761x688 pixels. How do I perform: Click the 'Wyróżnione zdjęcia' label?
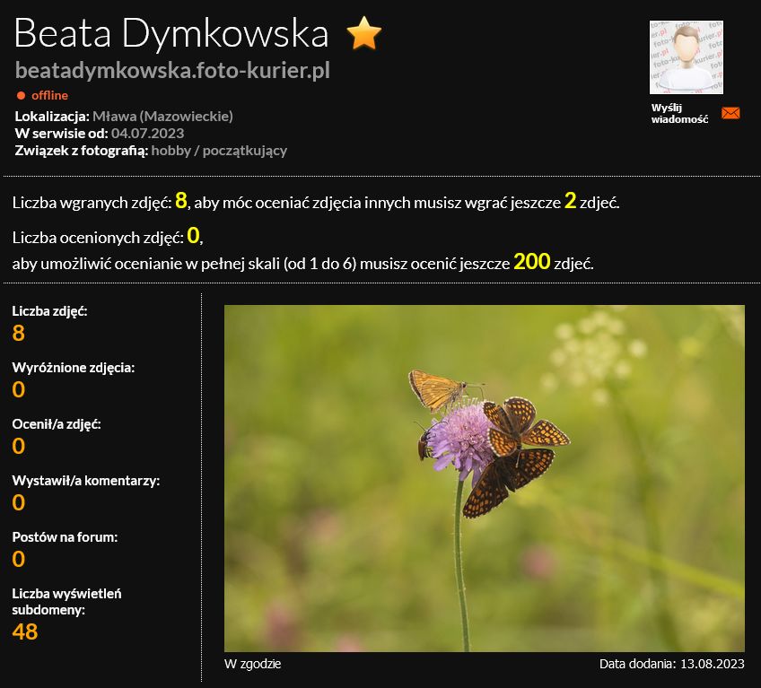(74, 368)
